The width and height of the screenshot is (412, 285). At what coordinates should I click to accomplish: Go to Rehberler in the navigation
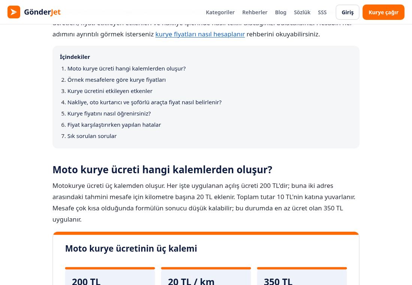[x=255, y=12]
